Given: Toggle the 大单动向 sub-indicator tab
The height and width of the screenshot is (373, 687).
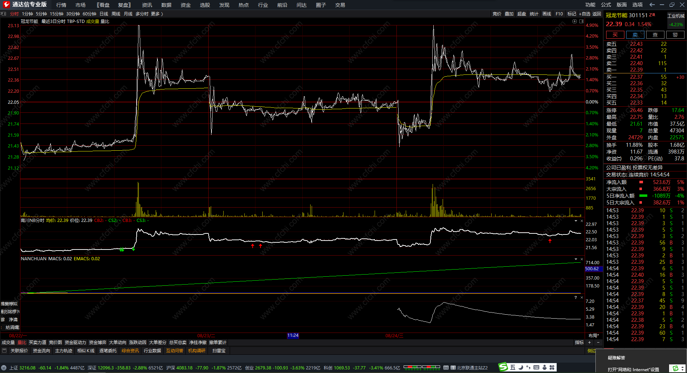Looking at the screenshot, I should coord(118,343).
